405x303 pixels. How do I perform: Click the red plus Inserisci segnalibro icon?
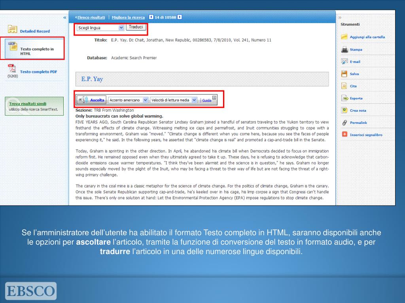coord(344,134)
